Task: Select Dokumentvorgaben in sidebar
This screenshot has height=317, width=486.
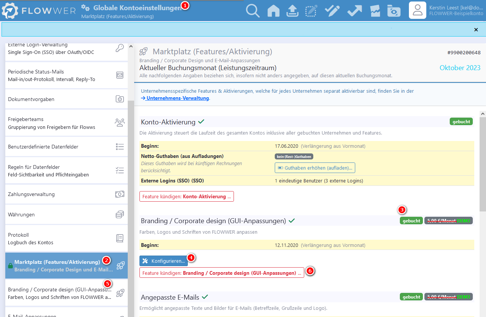Action: click(66, 99)
